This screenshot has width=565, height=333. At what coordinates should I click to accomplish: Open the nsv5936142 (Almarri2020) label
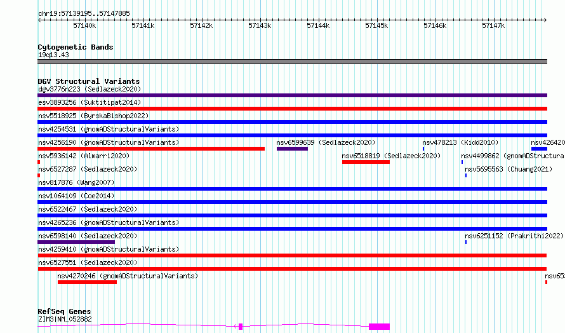(84, 156)
